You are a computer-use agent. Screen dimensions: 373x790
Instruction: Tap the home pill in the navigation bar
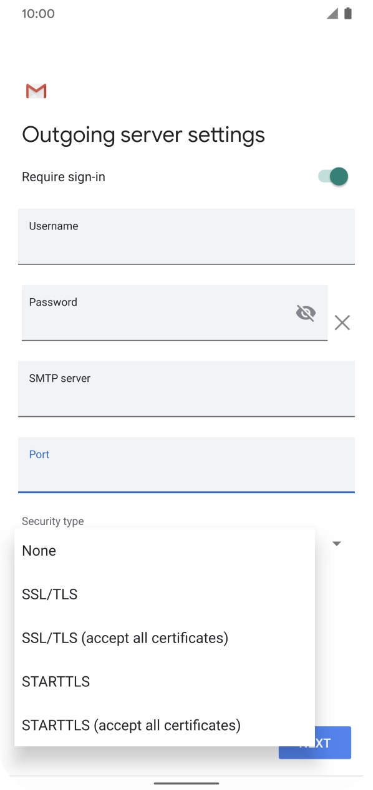(186, 781)
